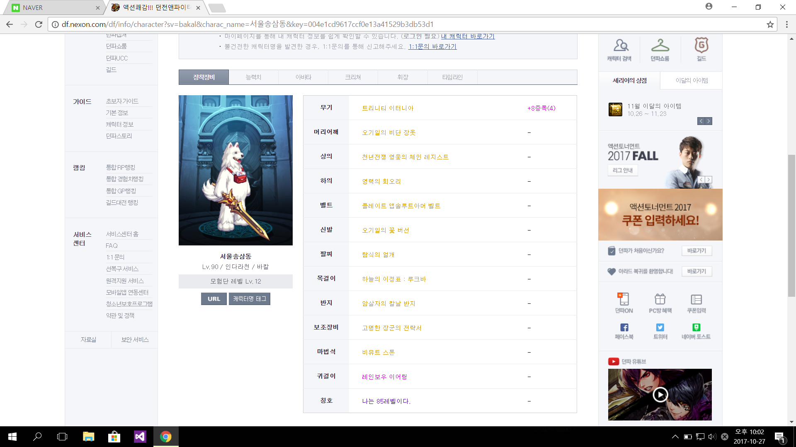Click the page vertical scrollbar
The width and height of the screenshot is (796, 447).
tap(791, 226)
